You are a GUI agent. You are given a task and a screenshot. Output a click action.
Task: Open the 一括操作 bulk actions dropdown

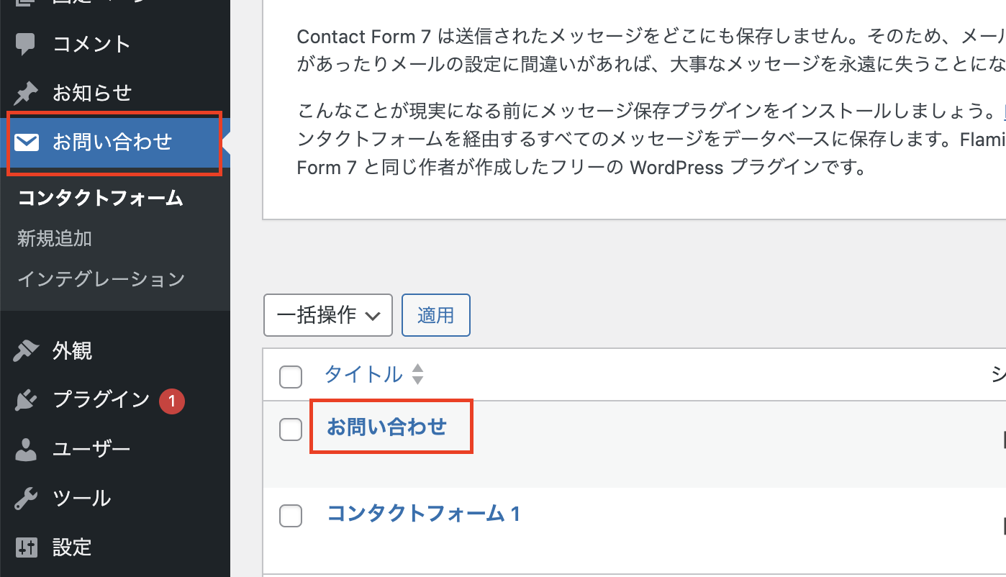328,315
